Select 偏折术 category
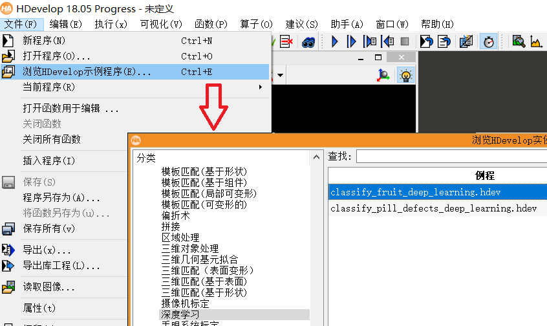The image size is (547, 326). pos(175,215)
